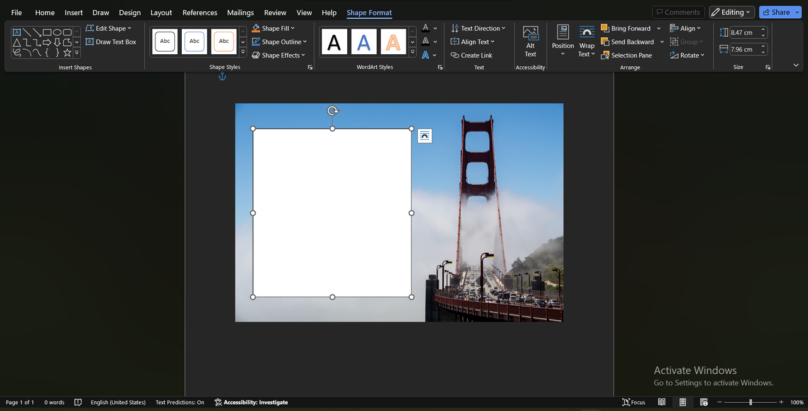Click the Text Outline icon

click(425, 42)
